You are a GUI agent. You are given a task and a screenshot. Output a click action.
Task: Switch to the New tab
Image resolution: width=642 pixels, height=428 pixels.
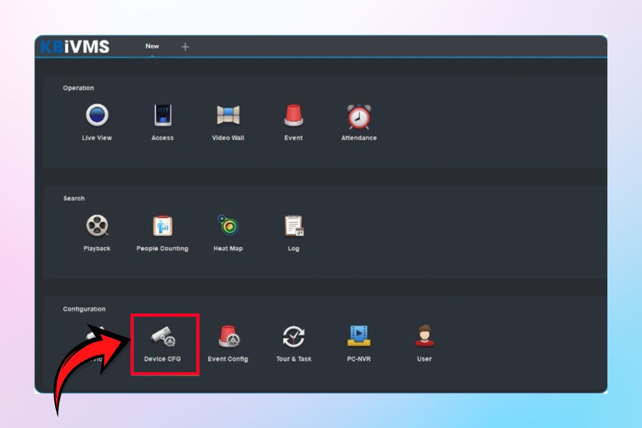click(x=152, y=47)
